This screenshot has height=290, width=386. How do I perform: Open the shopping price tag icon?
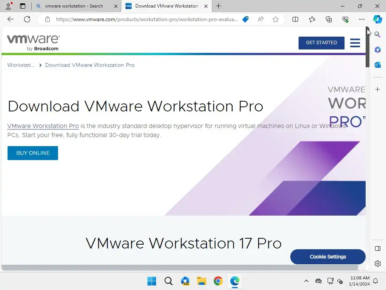[245, 19]
